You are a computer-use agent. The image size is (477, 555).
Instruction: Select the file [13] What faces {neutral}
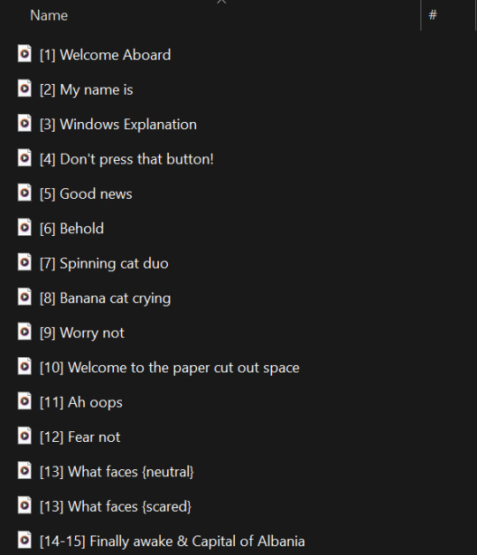tap(117, 472)
